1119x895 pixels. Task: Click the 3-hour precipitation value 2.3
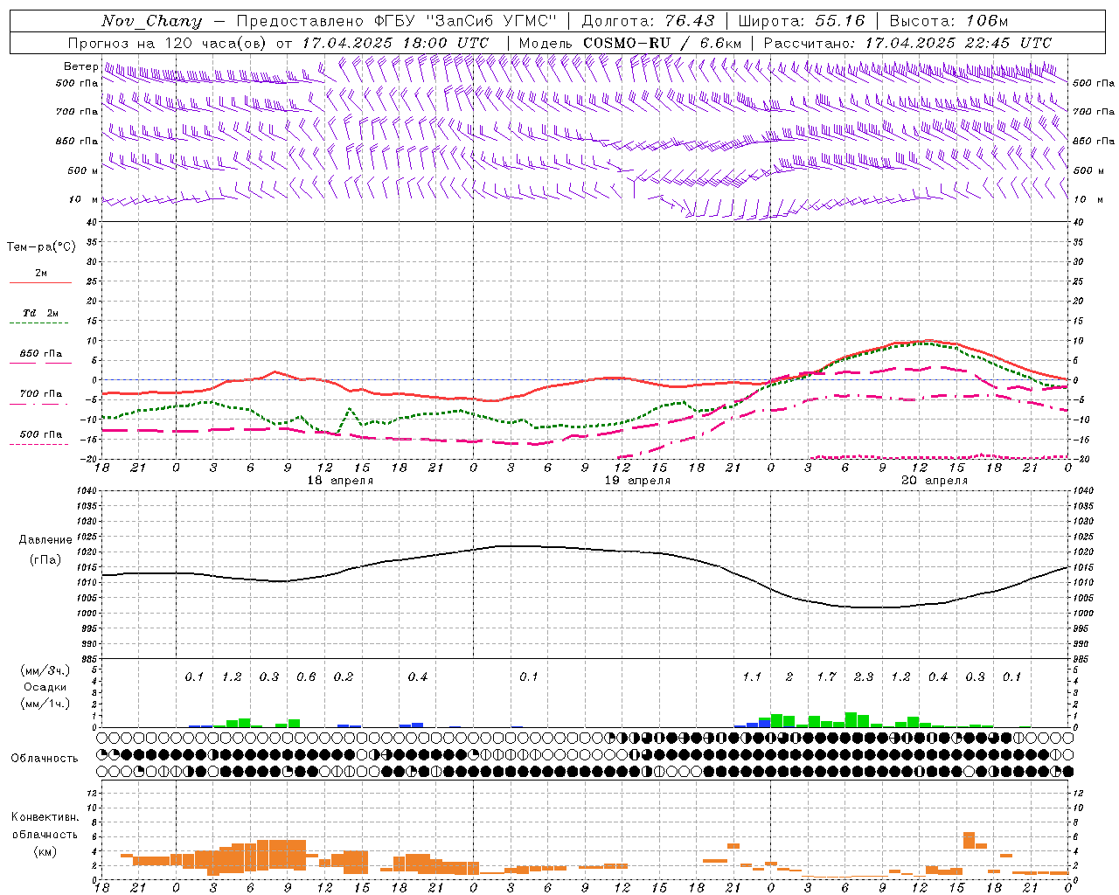[864, 677]
